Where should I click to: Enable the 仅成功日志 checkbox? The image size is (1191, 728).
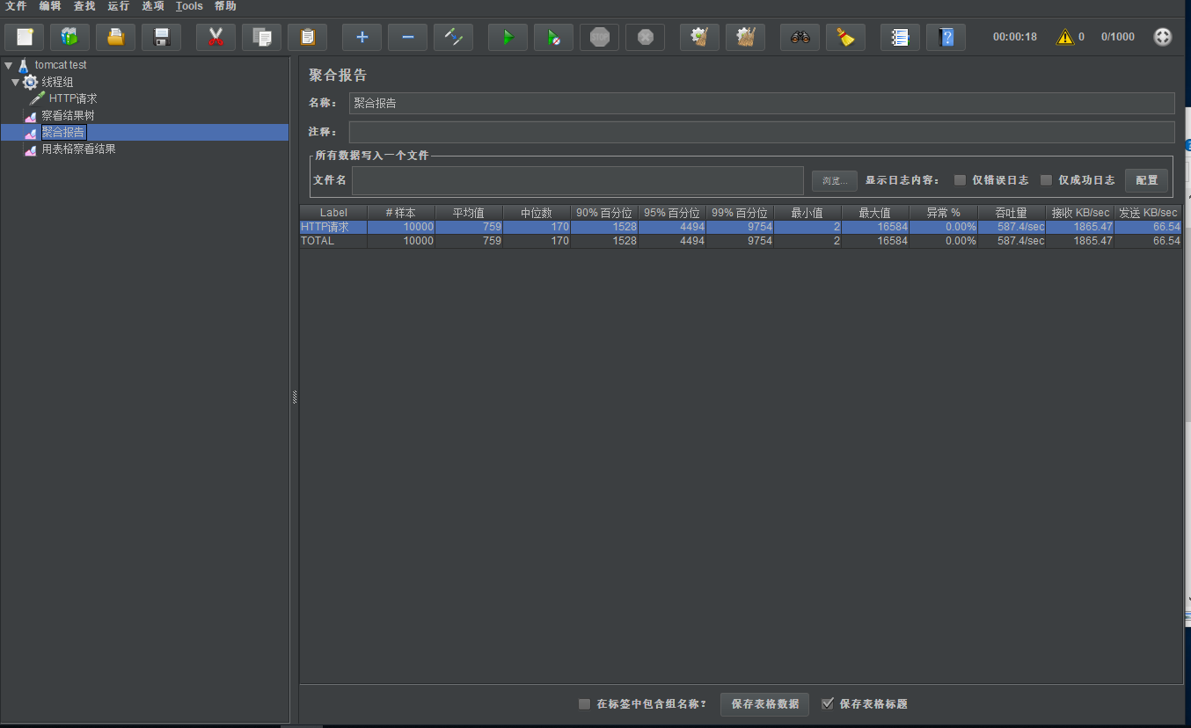coord(1046,180)
